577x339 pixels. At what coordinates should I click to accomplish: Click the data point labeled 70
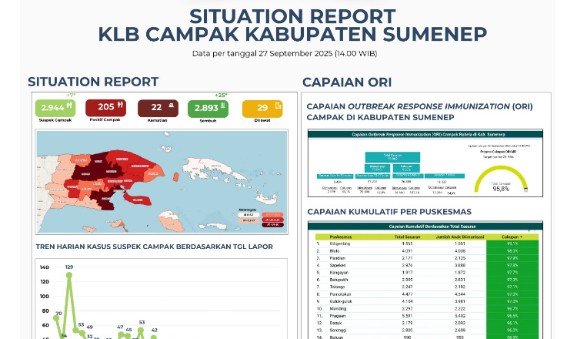point(56,317)
